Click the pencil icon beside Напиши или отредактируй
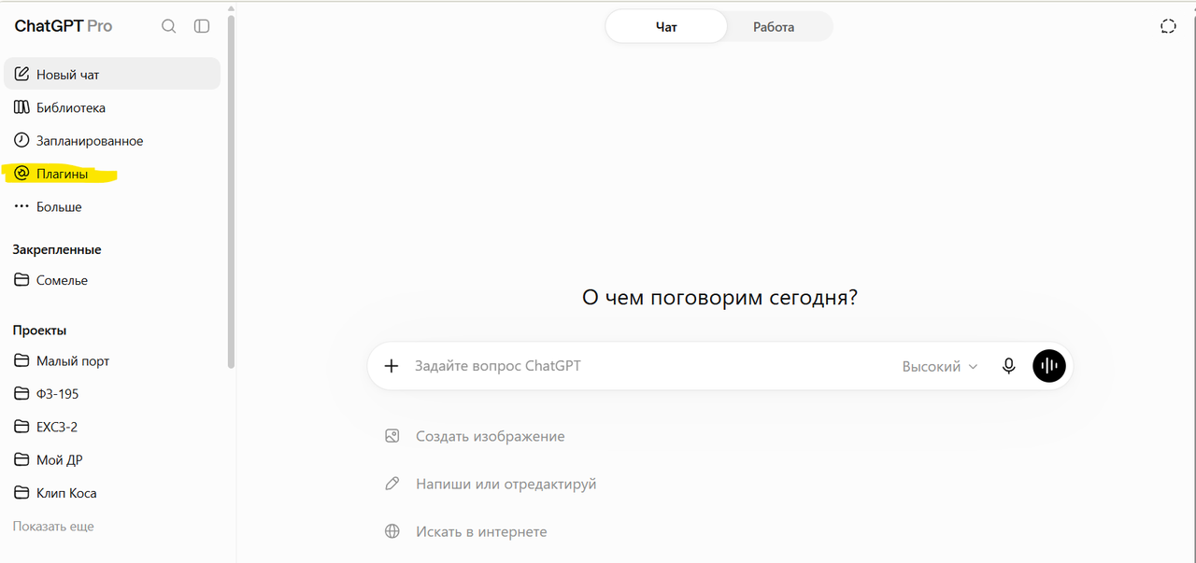Viewport: 1196px width, 563px height. click(392, 484)
